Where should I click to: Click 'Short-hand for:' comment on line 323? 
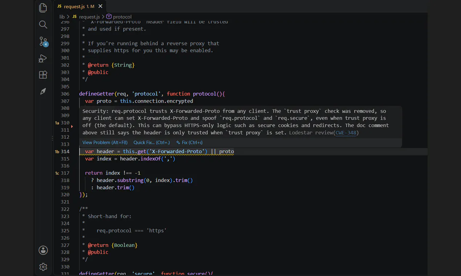point(110,216)
